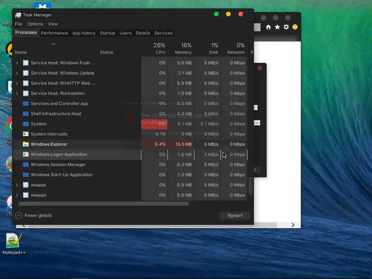Viewport: 372px width, 279px height.
Task: Click the vertical scrollbar thumb in process list
Action: point(250,186)
